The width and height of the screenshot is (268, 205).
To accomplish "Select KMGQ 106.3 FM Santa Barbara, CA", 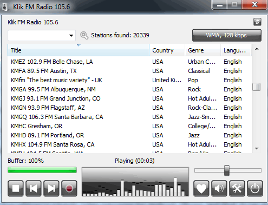I will tap(129, 117).
